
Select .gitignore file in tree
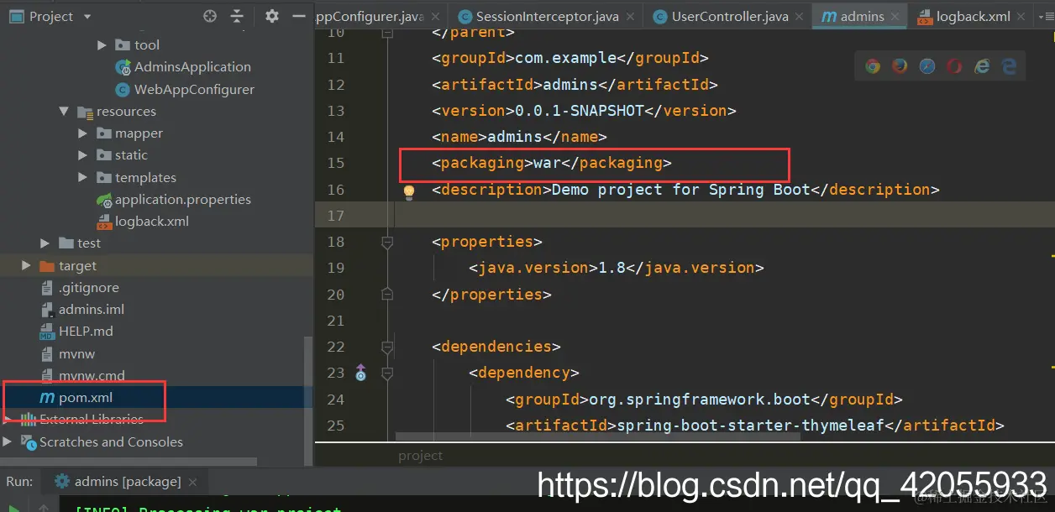88,288
